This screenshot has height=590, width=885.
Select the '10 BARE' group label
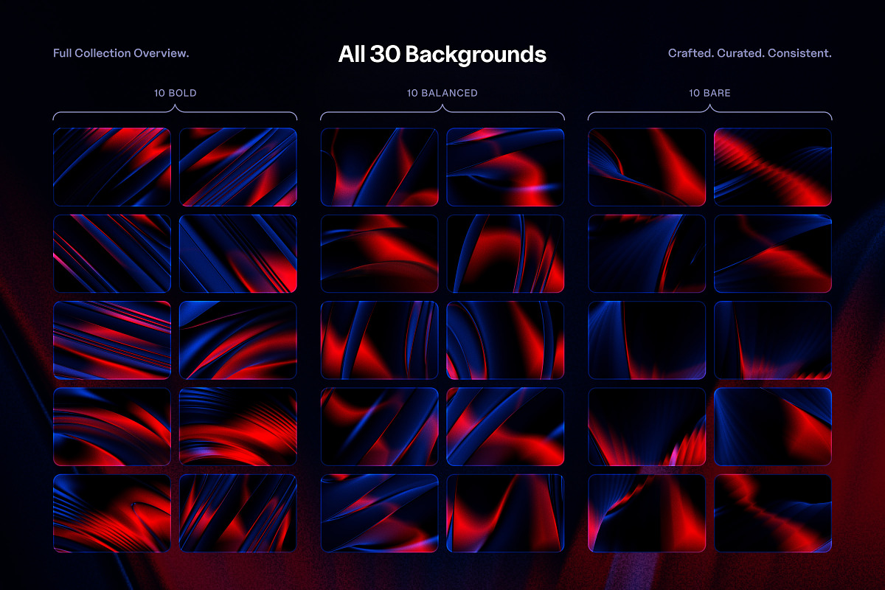[x=709, y=93]
